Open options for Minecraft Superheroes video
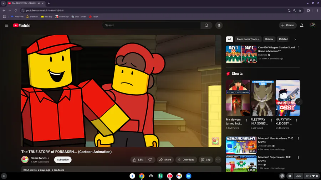This screenshot has height=180, width=321. (x=298, y=157)
